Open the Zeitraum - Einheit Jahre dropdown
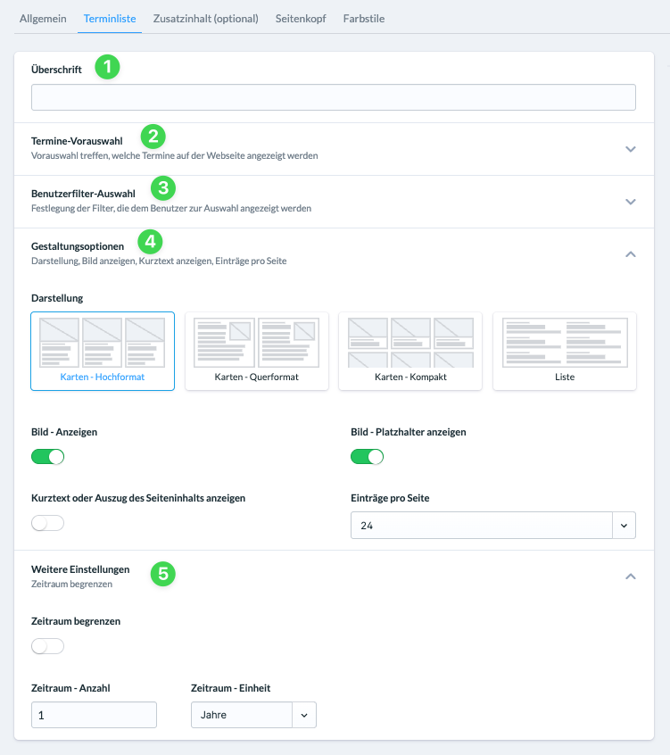 click(x=253, y=715)
